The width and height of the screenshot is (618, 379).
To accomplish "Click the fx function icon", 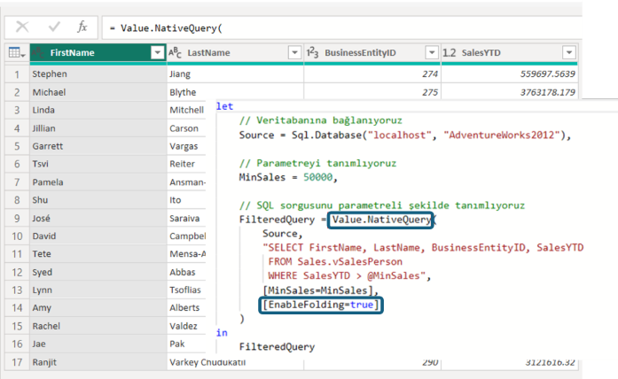I will click(82, 27).
